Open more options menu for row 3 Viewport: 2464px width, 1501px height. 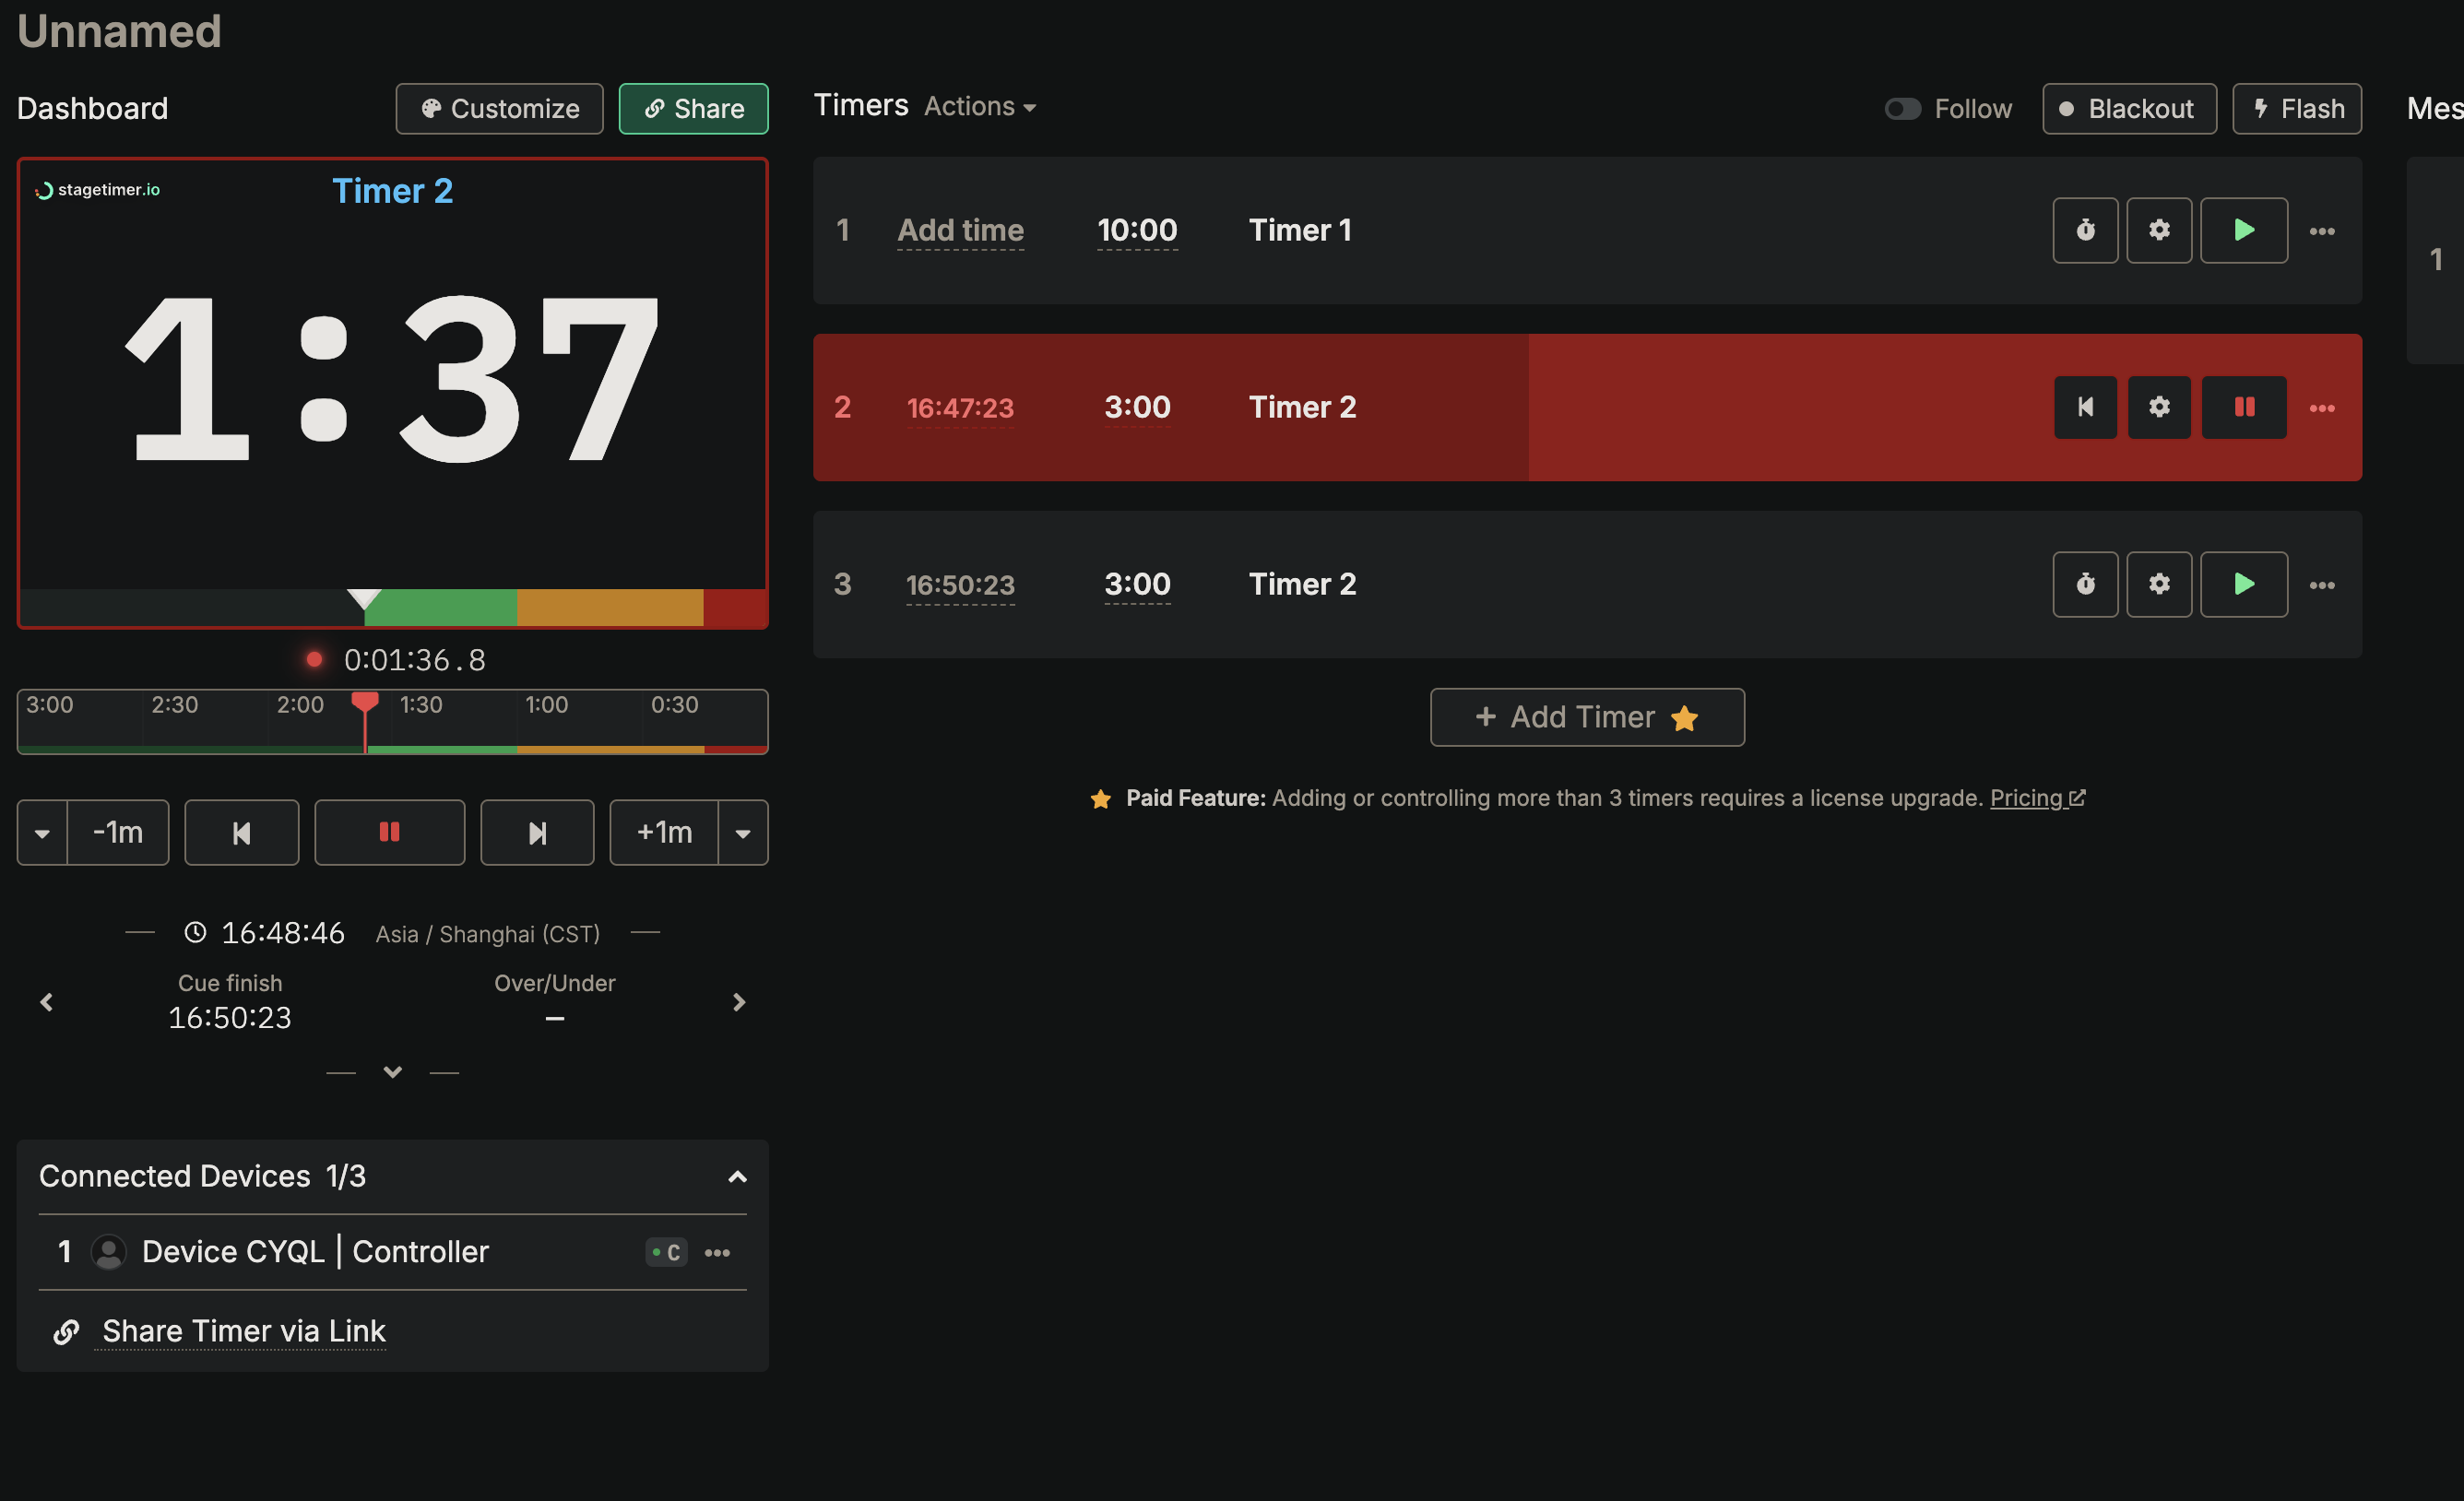[2321, 585]
